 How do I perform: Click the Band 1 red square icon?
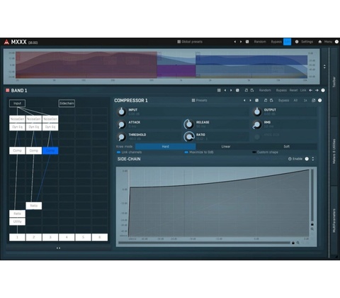click(x=7, y=90)
